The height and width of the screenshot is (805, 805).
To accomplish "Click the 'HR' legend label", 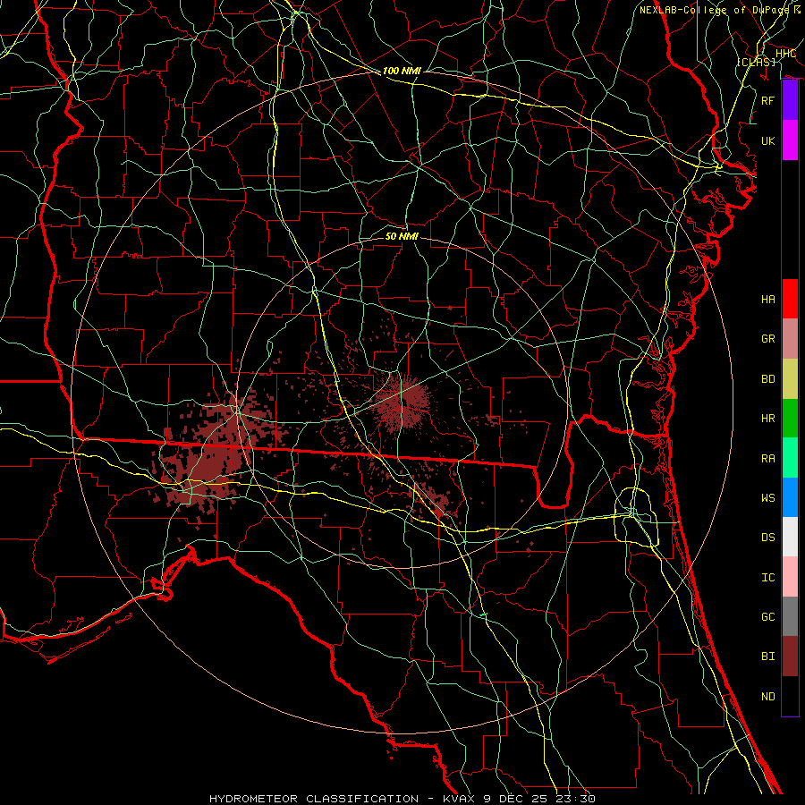I will 768,419.
